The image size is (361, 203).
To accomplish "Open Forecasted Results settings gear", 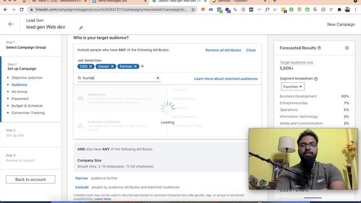I will (347, 48).
